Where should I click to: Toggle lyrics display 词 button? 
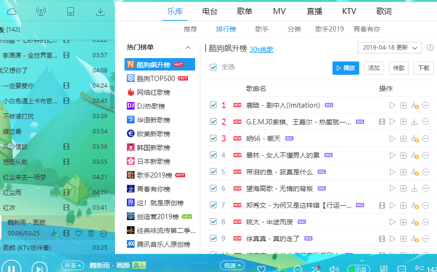click(384, 269)
